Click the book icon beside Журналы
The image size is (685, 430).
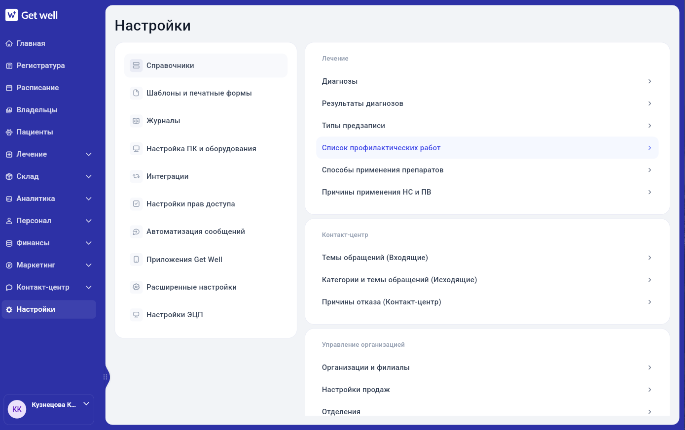pyautogui.click(x=136, y=121)
